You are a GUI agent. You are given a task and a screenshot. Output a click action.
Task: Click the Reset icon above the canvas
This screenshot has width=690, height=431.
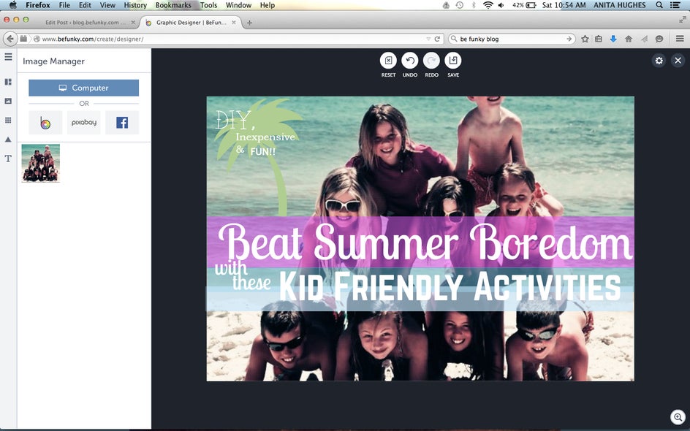pos(388,61)
